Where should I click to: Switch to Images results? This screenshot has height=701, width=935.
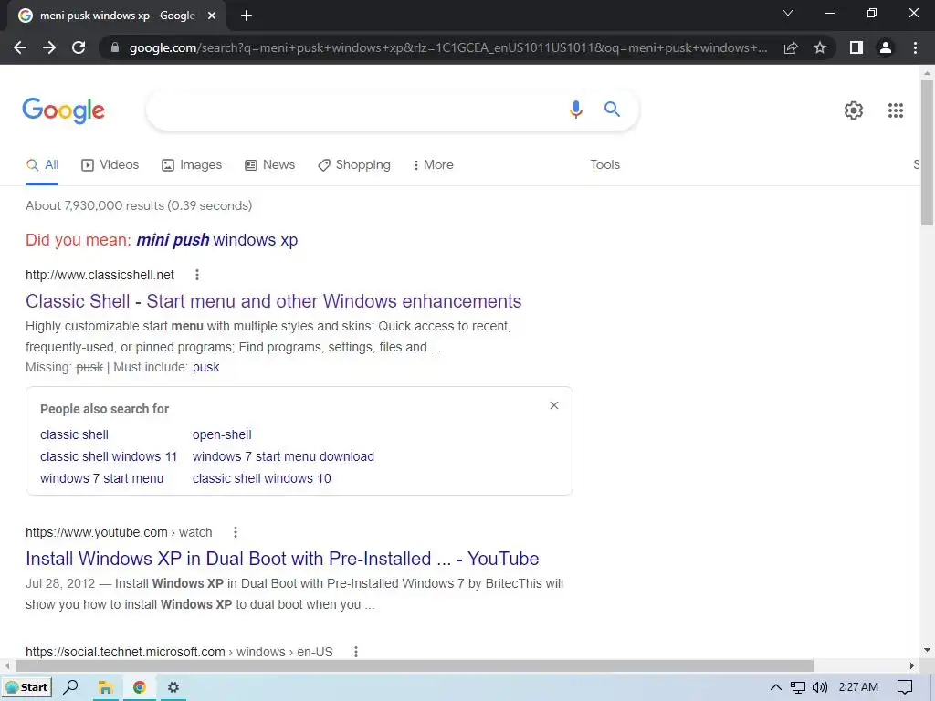tap(192, 164)
